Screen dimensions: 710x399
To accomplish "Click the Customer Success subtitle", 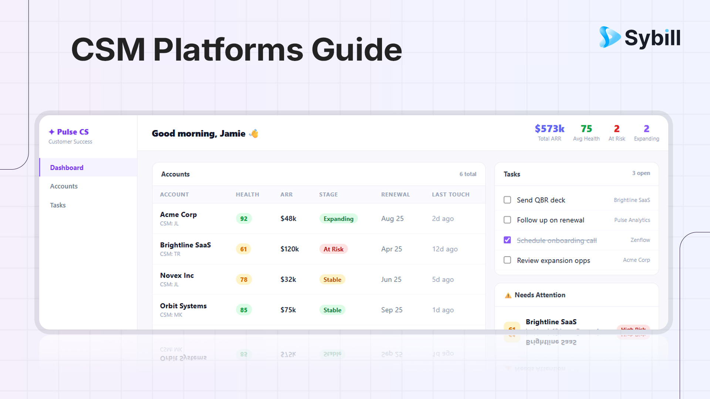I will pyautogui.click(x=70, y=142).
